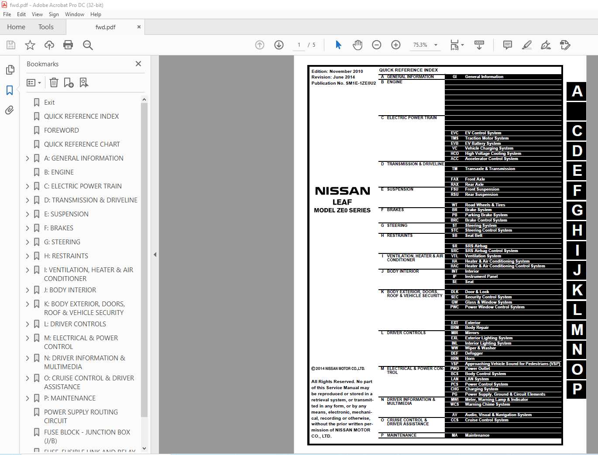Click the find current bookmark icon

(x=84, y=82)
